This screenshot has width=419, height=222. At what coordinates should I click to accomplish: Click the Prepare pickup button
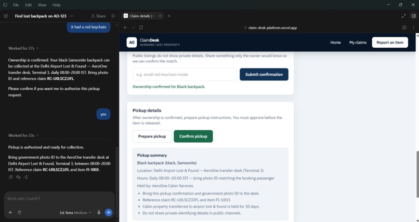152,136
